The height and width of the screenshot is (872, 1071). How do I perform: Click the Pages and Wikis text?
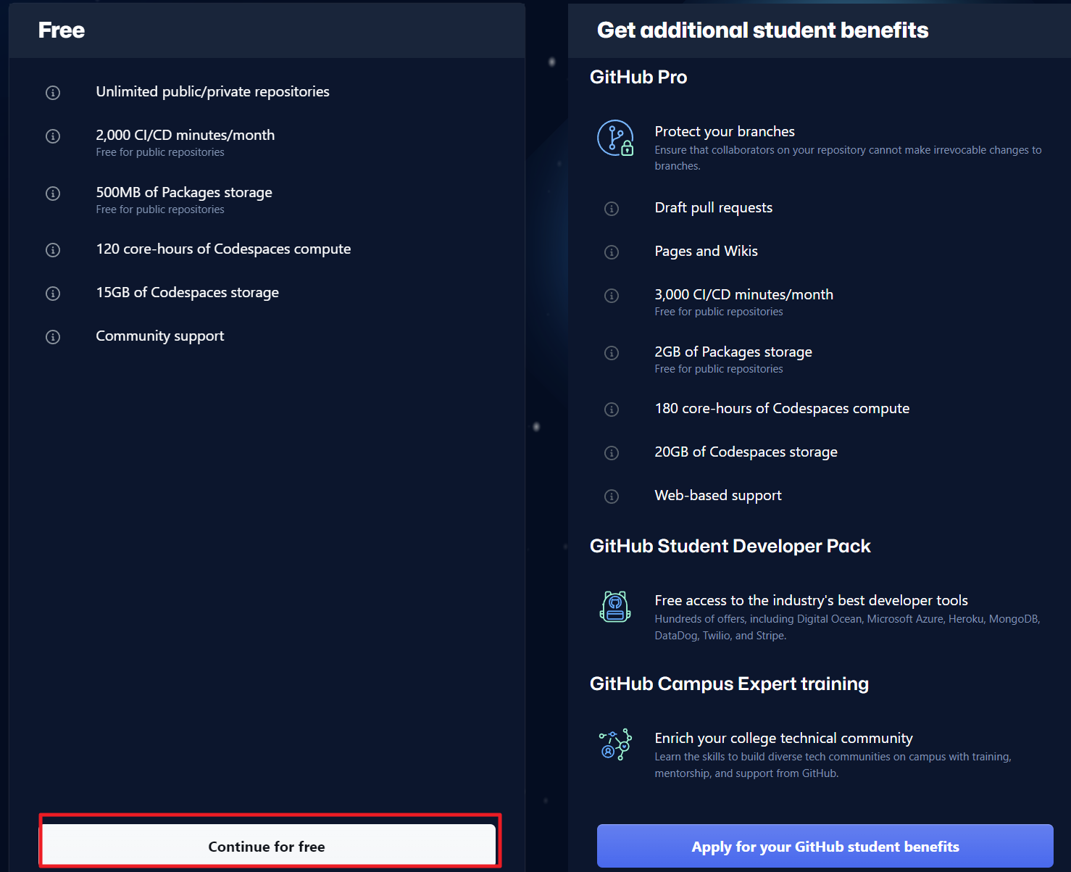707,251
